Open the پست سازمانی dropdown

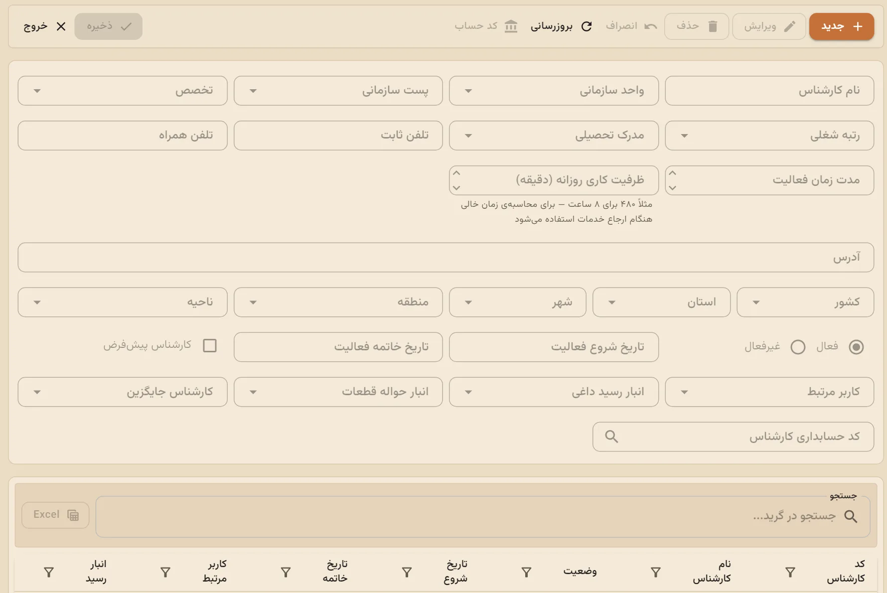[338, 91]
